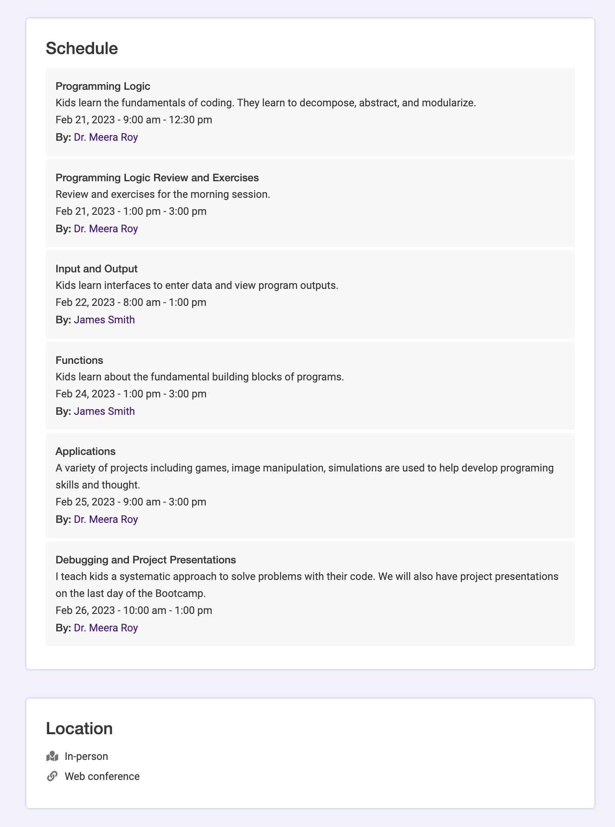Open James Smith's profile from Input and Output

pos(104,319)
